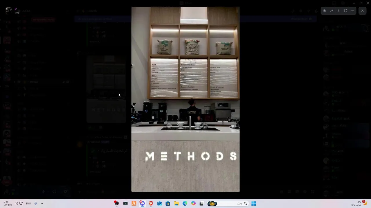The width and height of the screenshot is (371, 208).
Task: Open Copilot from the taskbar
Action: 193,203
